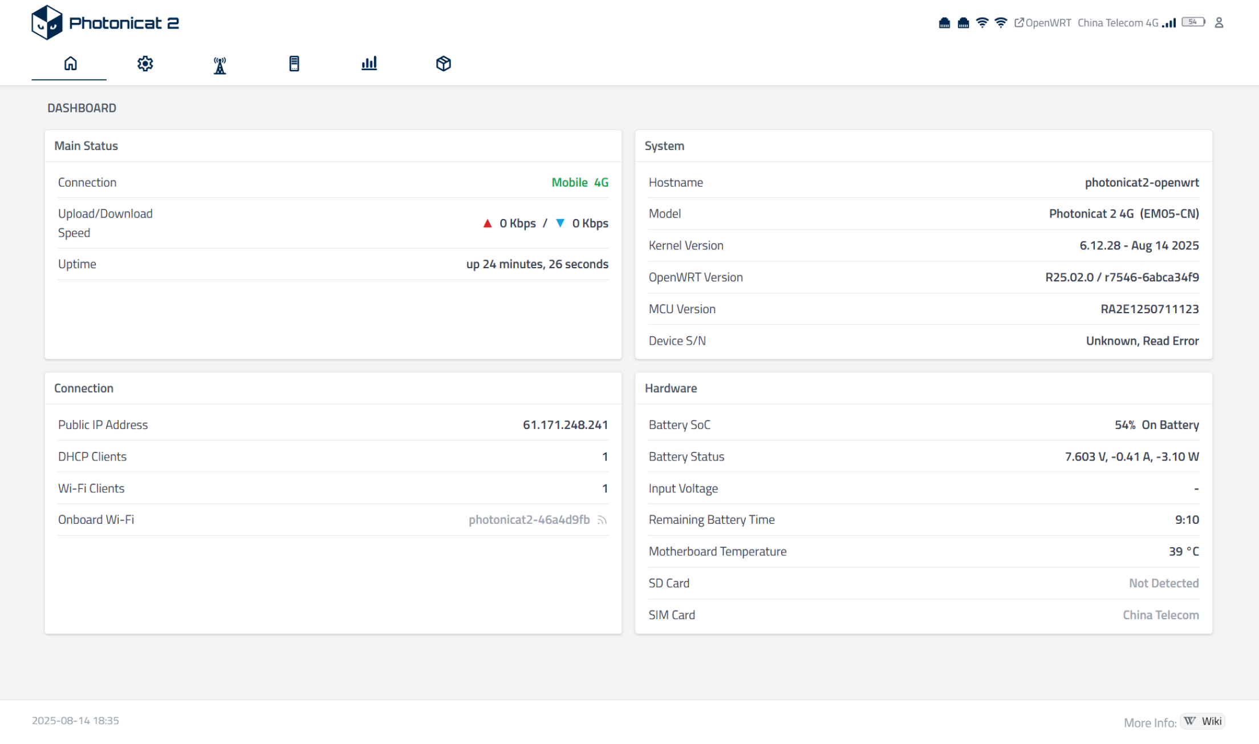Open the package cube tab

click(443, 63)
